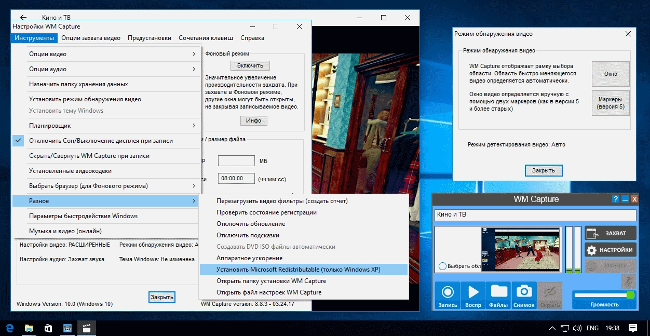Toggle Отключить Сон/Выключение дисплея при записи

(x=106, y=141)
